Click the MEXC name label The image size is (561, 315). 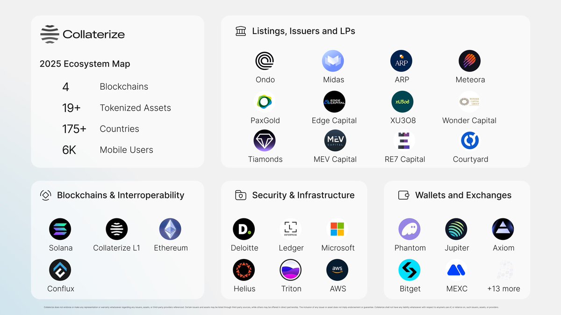457,289
